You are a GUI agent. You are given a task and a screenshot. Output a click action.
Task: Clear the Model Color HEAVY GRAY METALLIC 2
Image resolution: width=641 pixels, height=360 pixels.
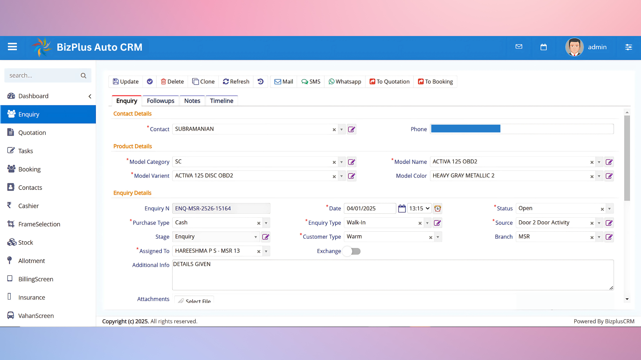pos(592,176)
